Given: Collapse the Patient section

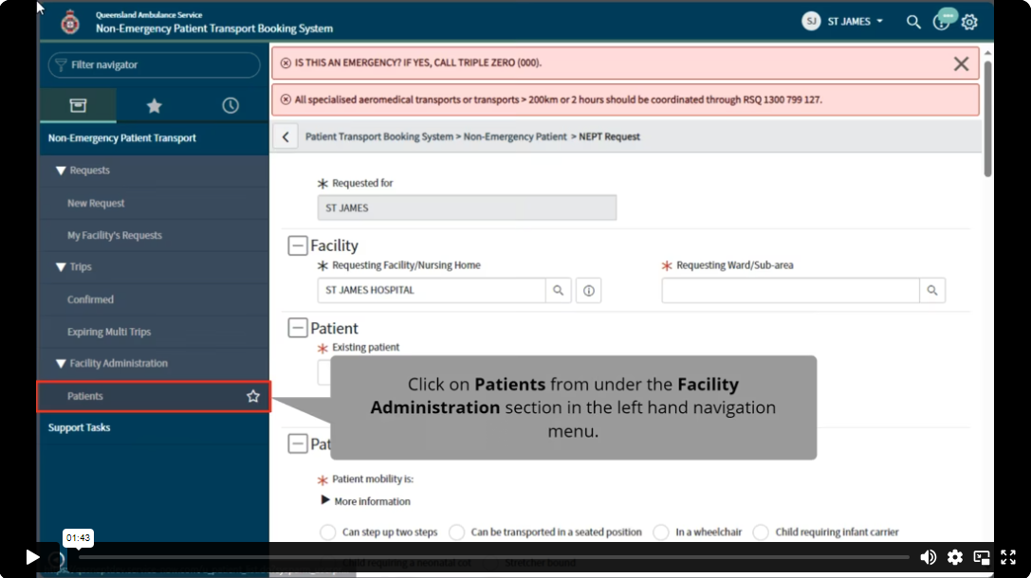Looking at the screenshot, I should click(x=297, y=328).
